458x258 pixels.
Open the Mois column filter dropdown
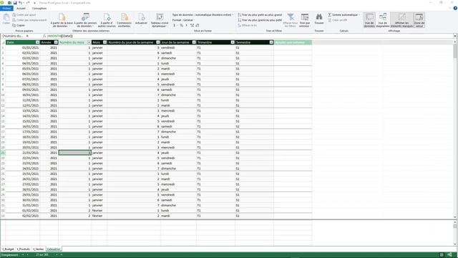coord(104,42)
